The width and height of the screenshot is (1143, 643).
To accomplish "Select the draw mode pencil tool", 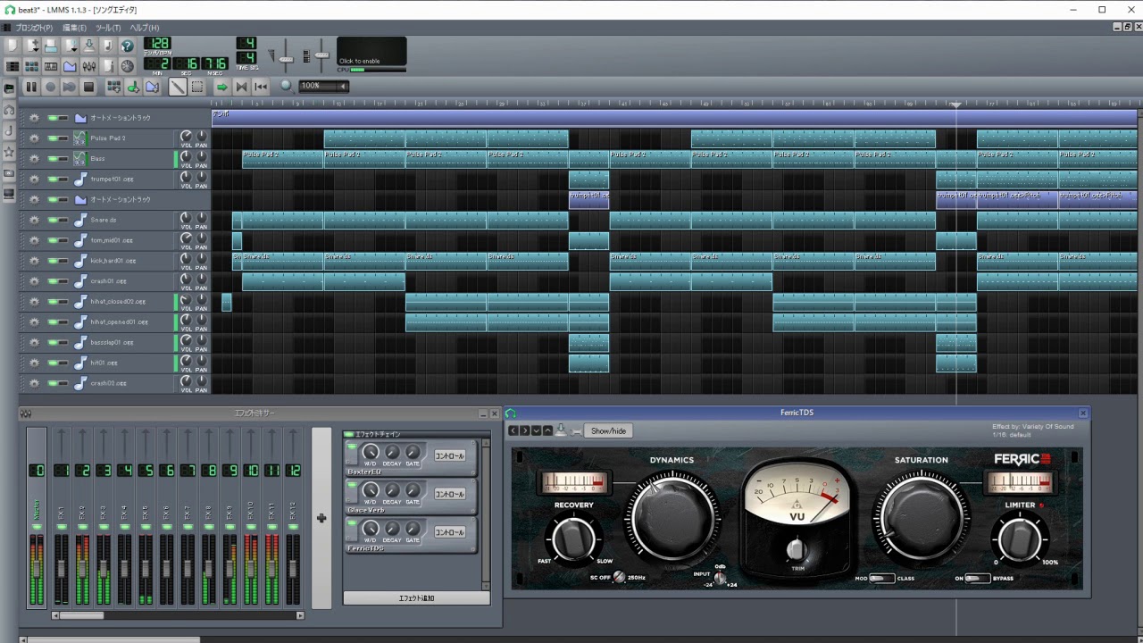I will tap(178, 87).
